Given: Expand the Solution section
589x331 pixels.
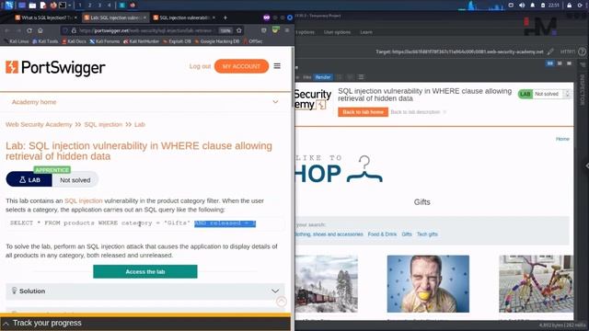Looking at the screenshot, I should [x=145, y=291].
